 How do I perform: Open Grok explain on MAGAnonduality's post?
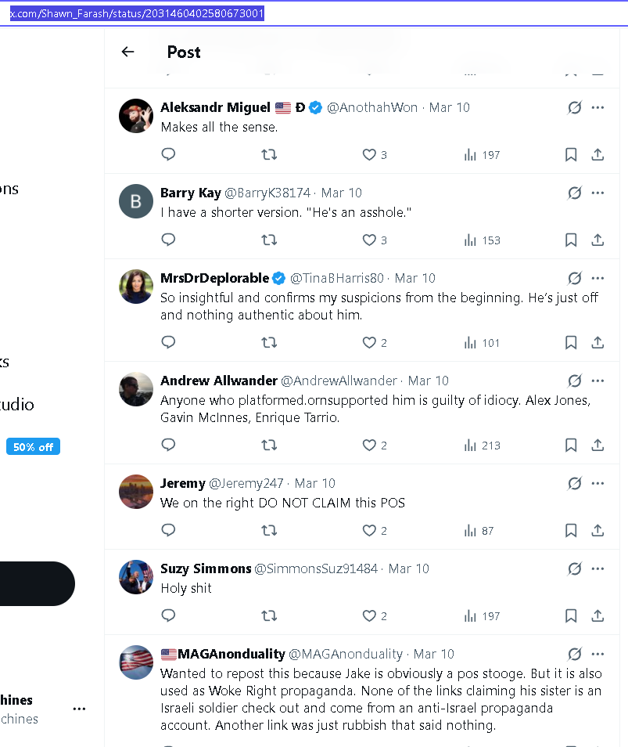tap(575, 654)
